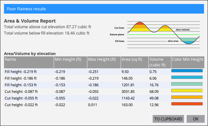Click the TO CLIPBOARD button
This screenshot has height=126, width=208.
pyautogui.click(x=168, y=119)
